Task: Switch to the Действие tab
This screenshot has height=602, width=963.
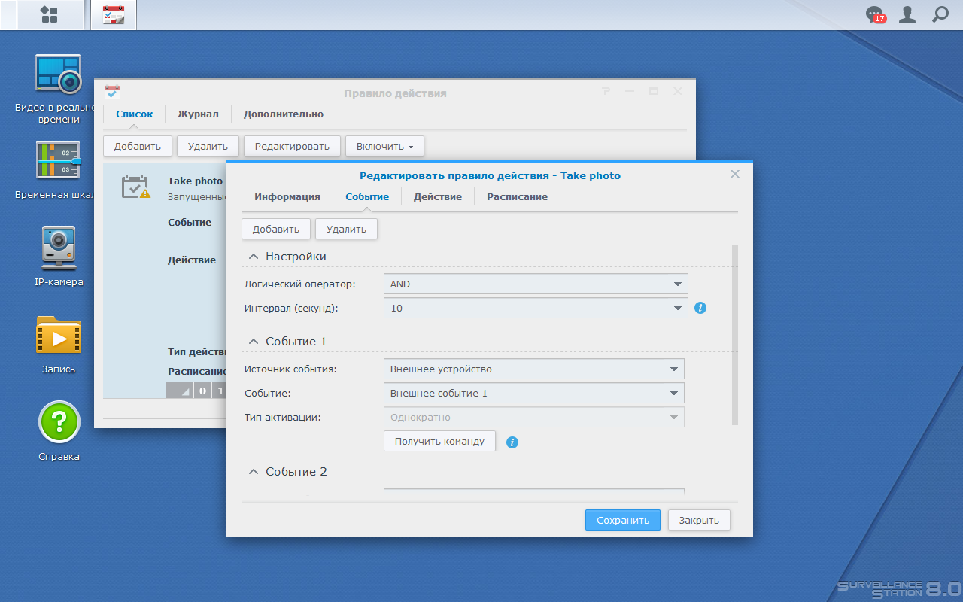Action: click(438, 196)
